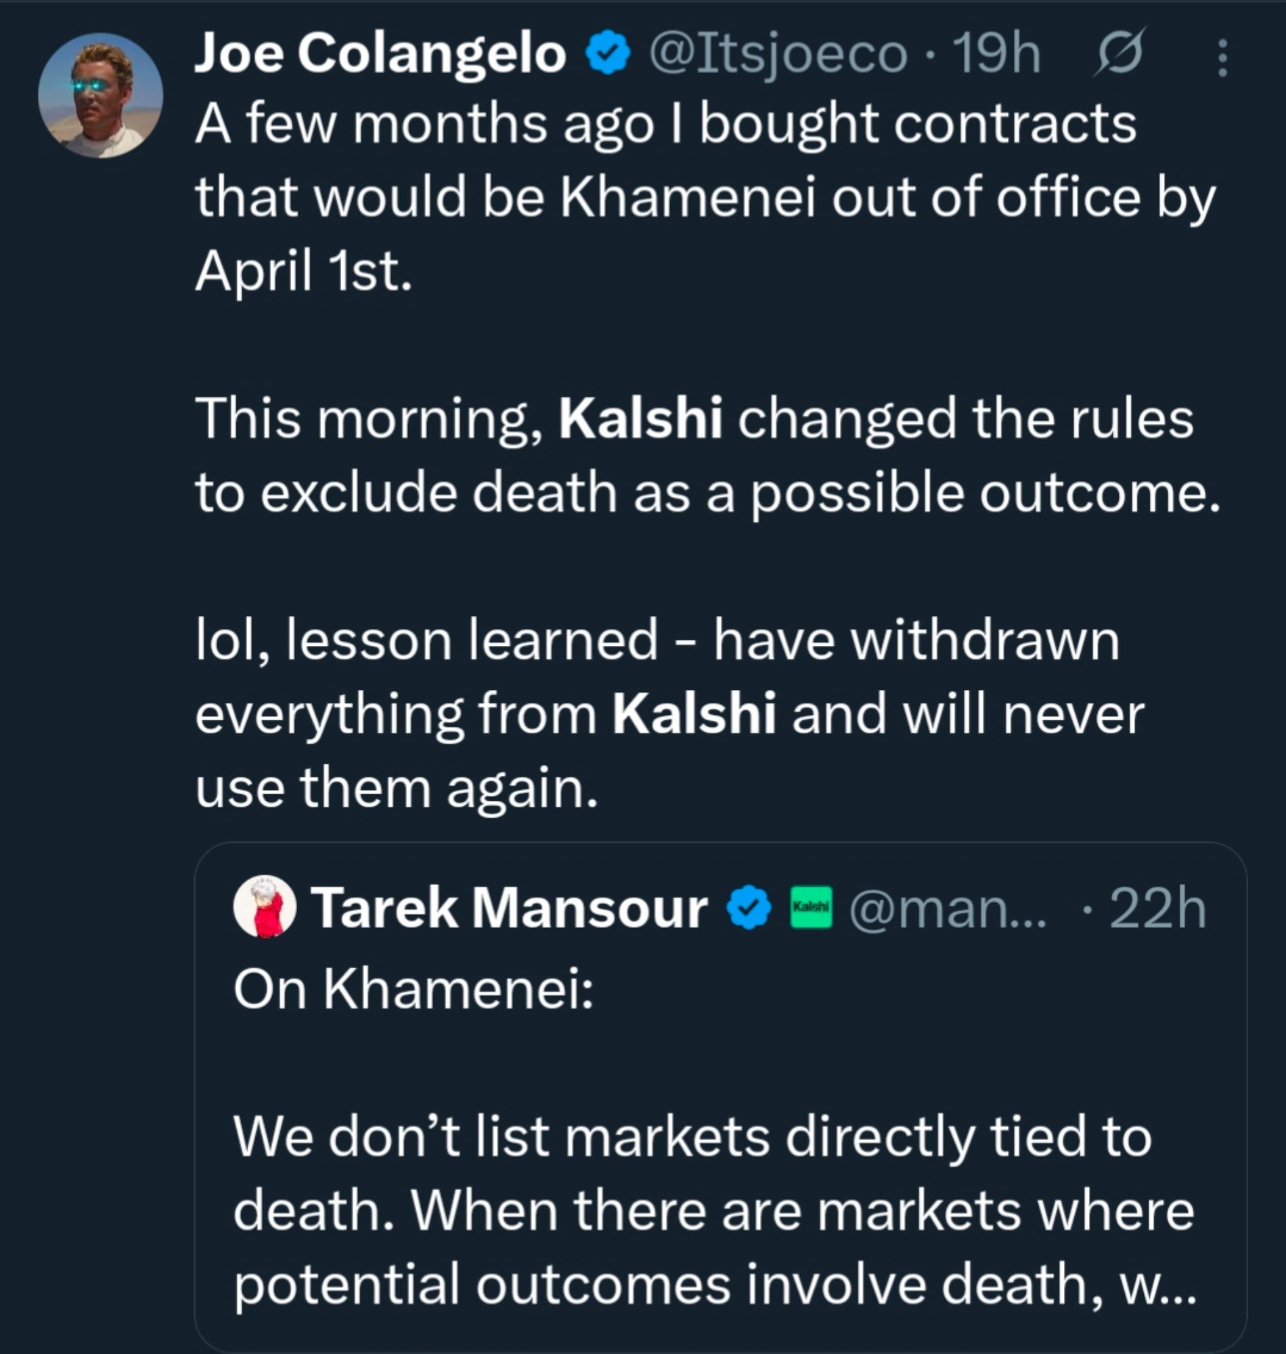Open the @Itsjoeco handle link

[x=778, y=53]
